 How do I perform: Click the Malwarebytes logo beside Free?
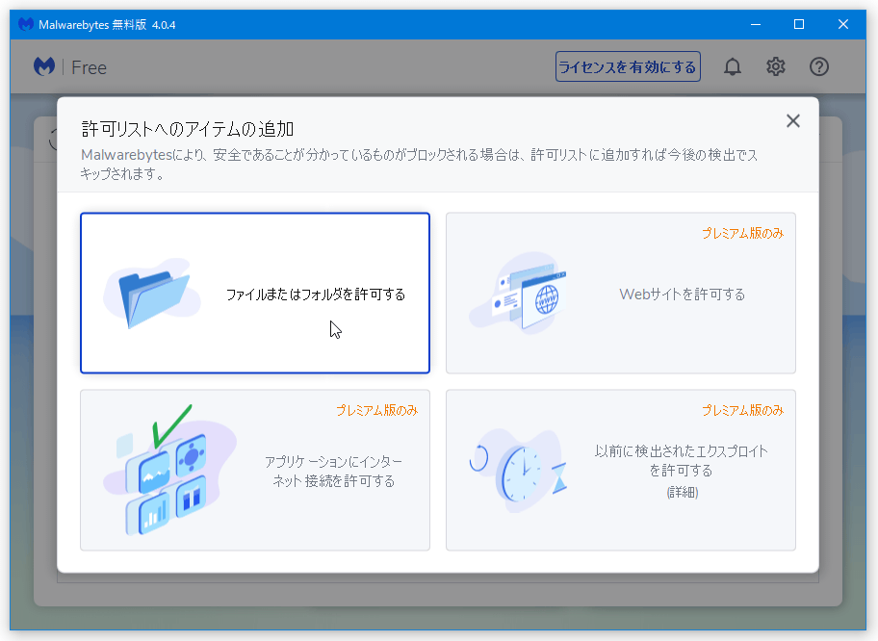[x=44, y=66]
